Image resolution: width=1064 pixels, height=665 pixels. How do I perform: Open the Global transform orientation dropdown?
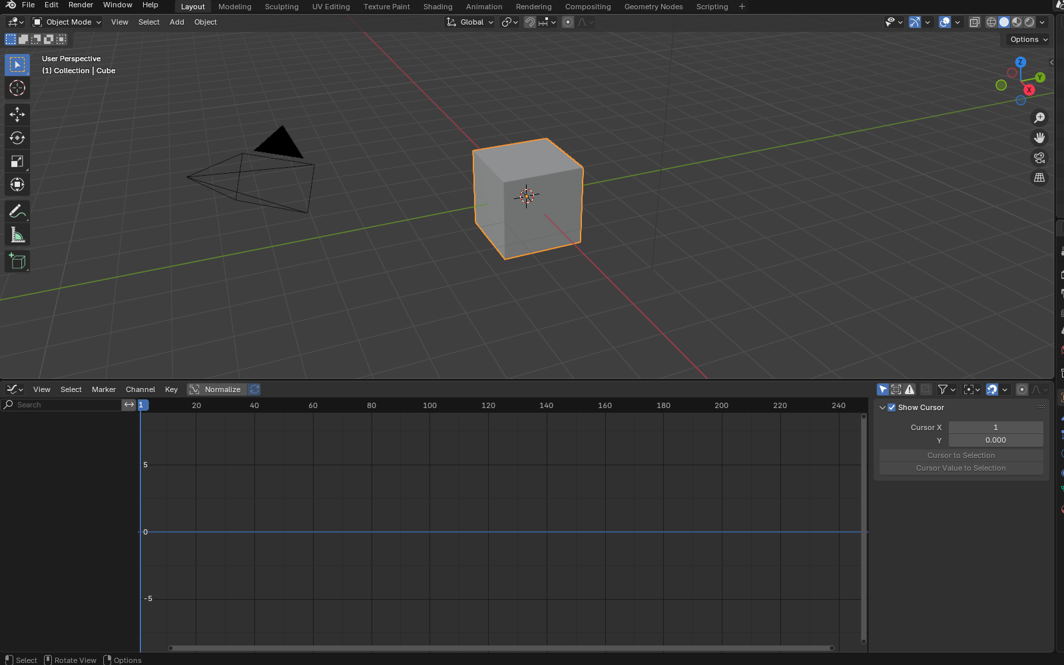coord(470,22)
